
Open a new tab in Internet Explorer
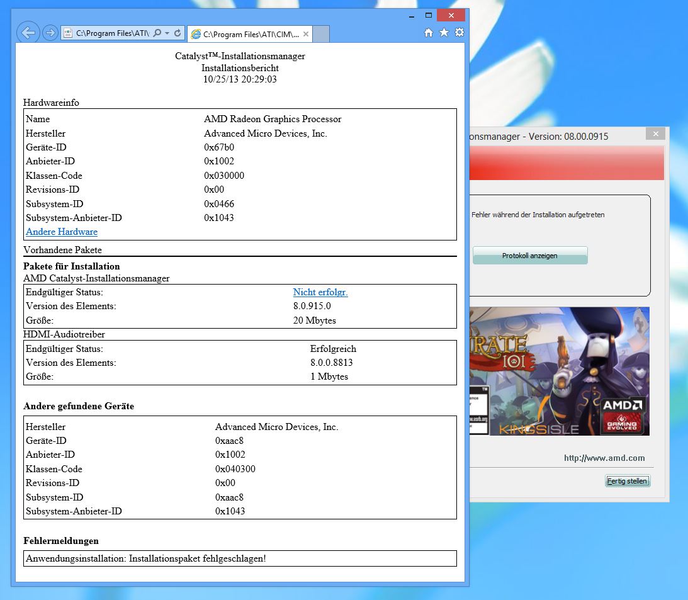click(321, 34)
